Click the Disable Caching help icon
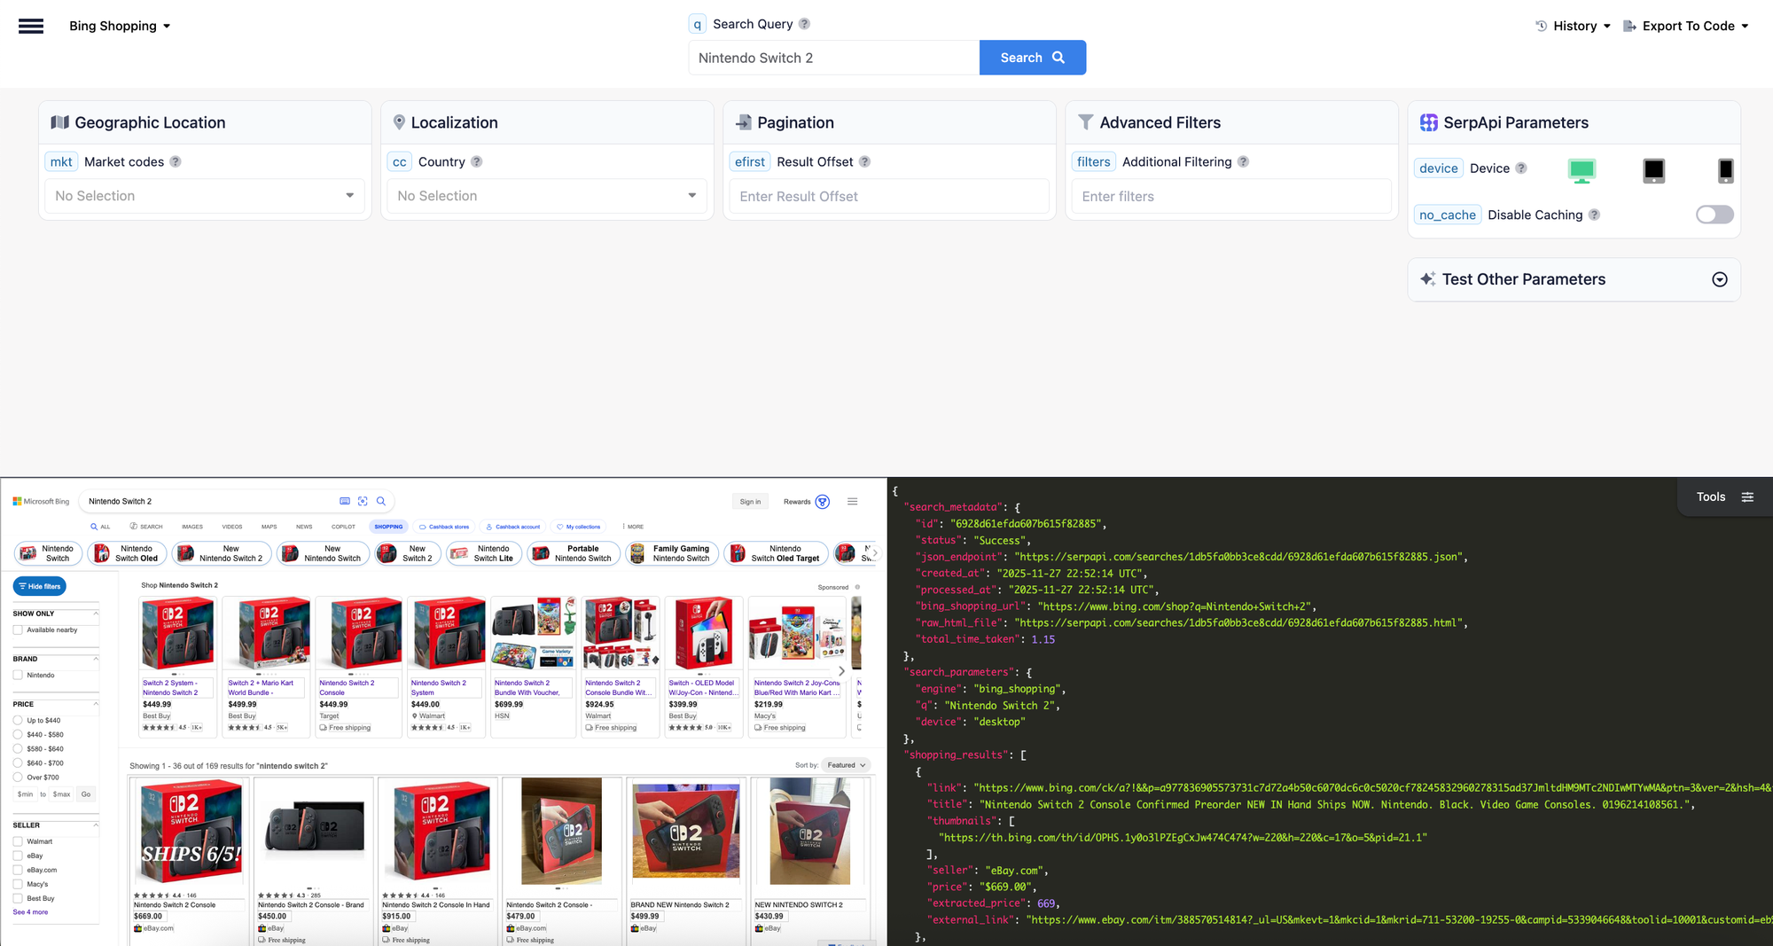 click(1594, 215)
